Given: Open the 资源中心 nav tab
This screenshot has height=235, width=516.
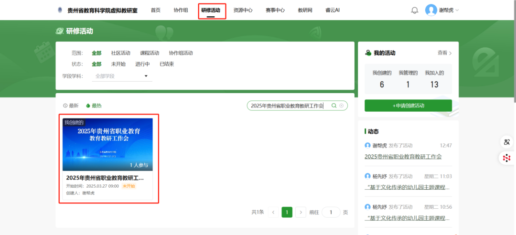Looking at the screenshot, I should (x=243, y=10).
